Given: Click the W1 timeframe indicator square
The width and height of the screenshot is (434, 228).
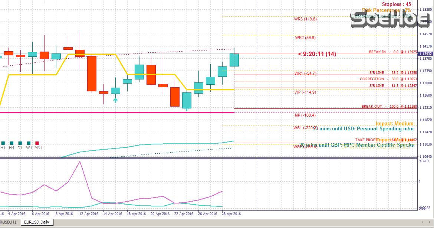Looking at the screenshot, I should point(29,143).
